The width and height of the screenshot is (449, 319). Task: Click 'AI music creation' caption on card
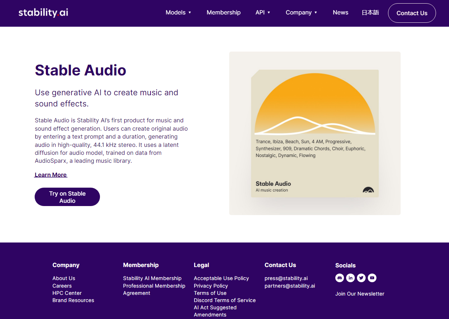[x=272, y=190]
